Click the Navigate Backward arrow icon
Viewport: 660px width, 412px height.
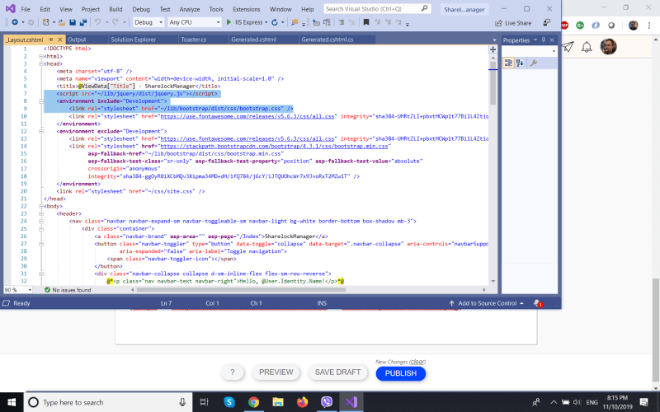click(15, 22)
